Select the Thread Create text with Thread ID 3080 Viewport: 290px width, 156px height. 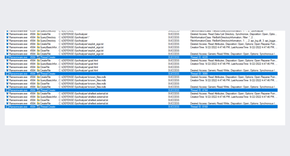click(48, 74)
